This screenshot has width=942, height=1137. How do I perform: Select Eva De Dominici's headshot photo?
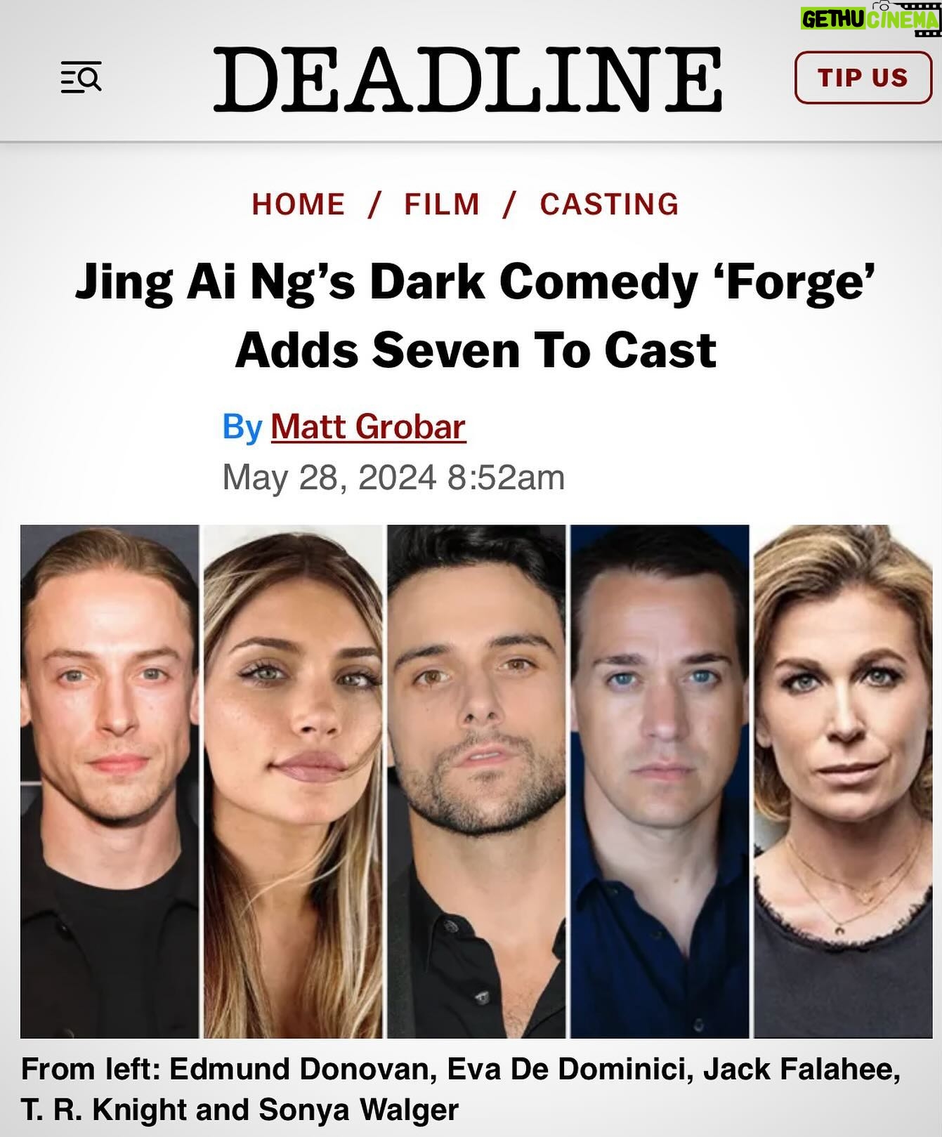293,781
